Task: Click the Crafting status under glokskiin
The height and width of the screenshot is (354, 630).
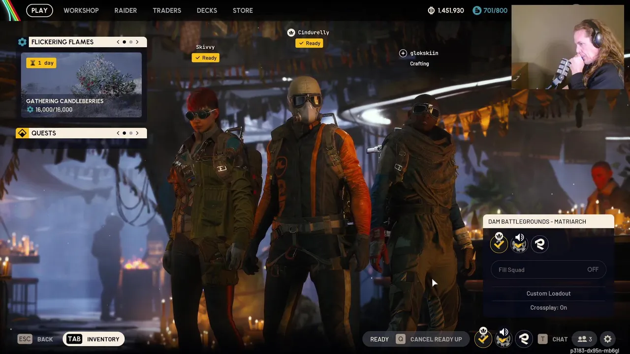Action: 419,64
